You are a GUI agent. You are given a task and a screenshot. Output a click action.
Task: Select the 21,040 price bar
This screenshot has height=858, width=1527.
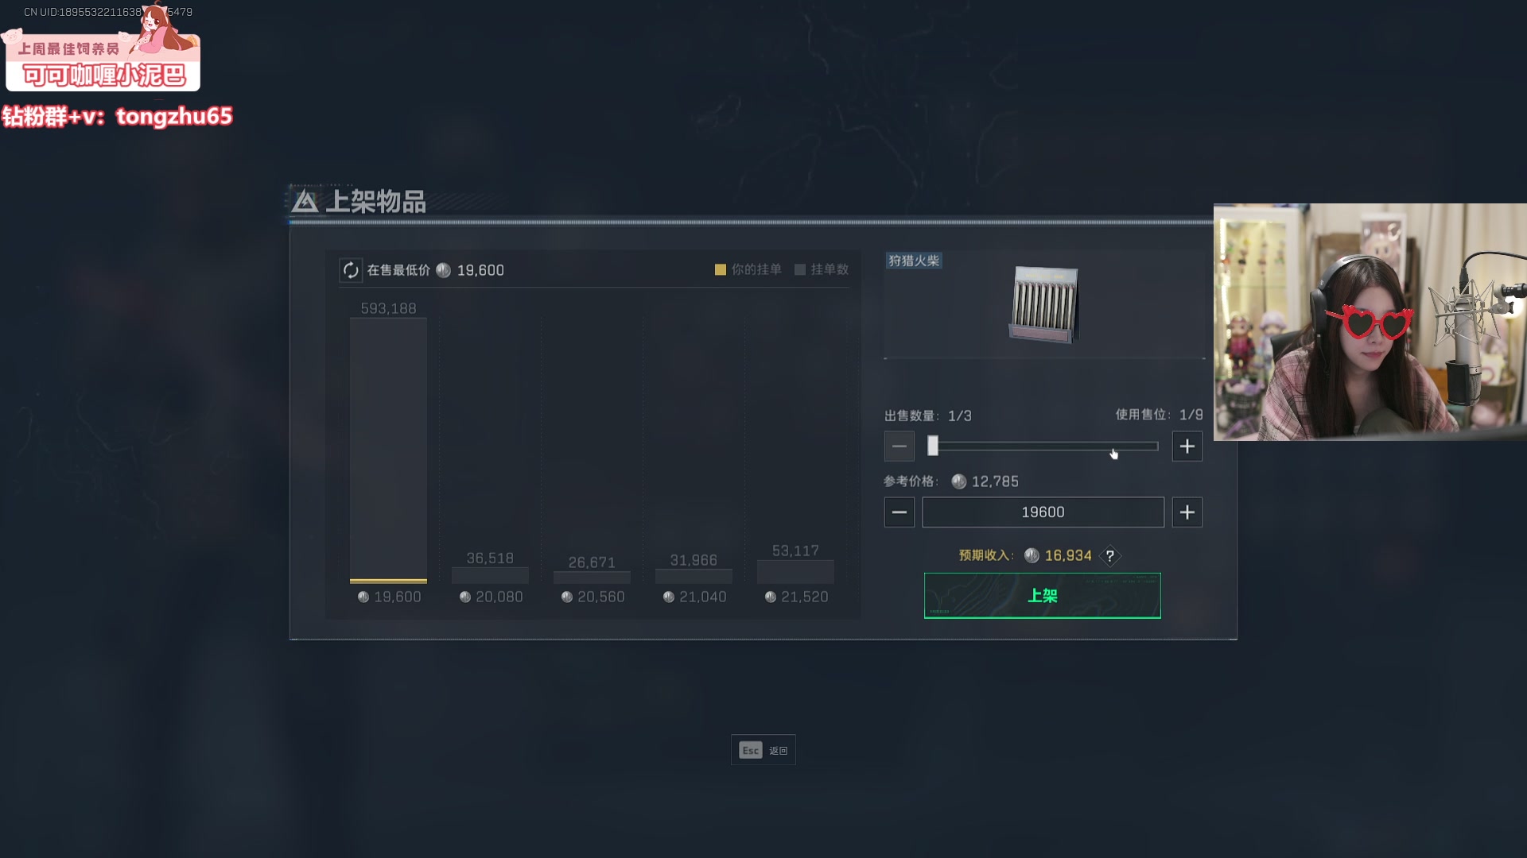click(694, 576)
